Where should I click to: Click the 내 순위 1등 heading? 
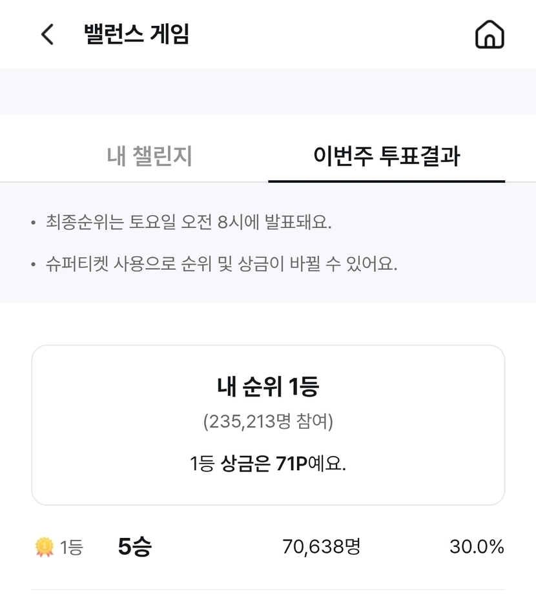tap(268, 386)
